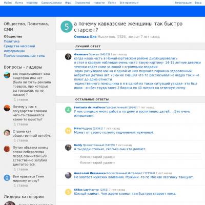Open Прочие социальные темы category
205x205 pixels.
[x=25, y=56]
